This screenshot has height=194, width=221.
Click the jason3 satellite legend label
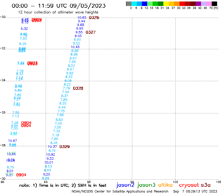(146, 185)
